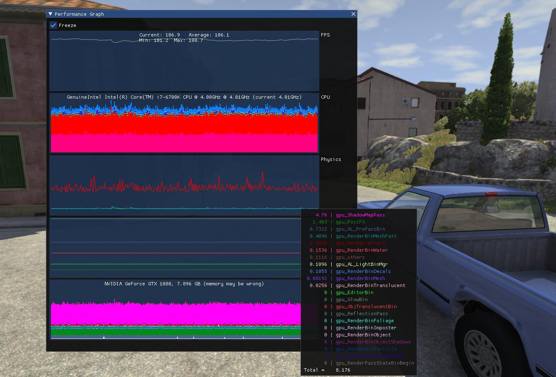Click the Physics graph label
Viewport: 556px width, 377px height.
331,159
